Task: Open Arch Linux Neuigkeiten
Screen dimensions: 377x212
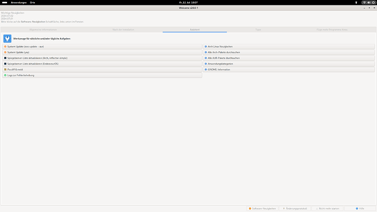Action: tap(289, 46)
